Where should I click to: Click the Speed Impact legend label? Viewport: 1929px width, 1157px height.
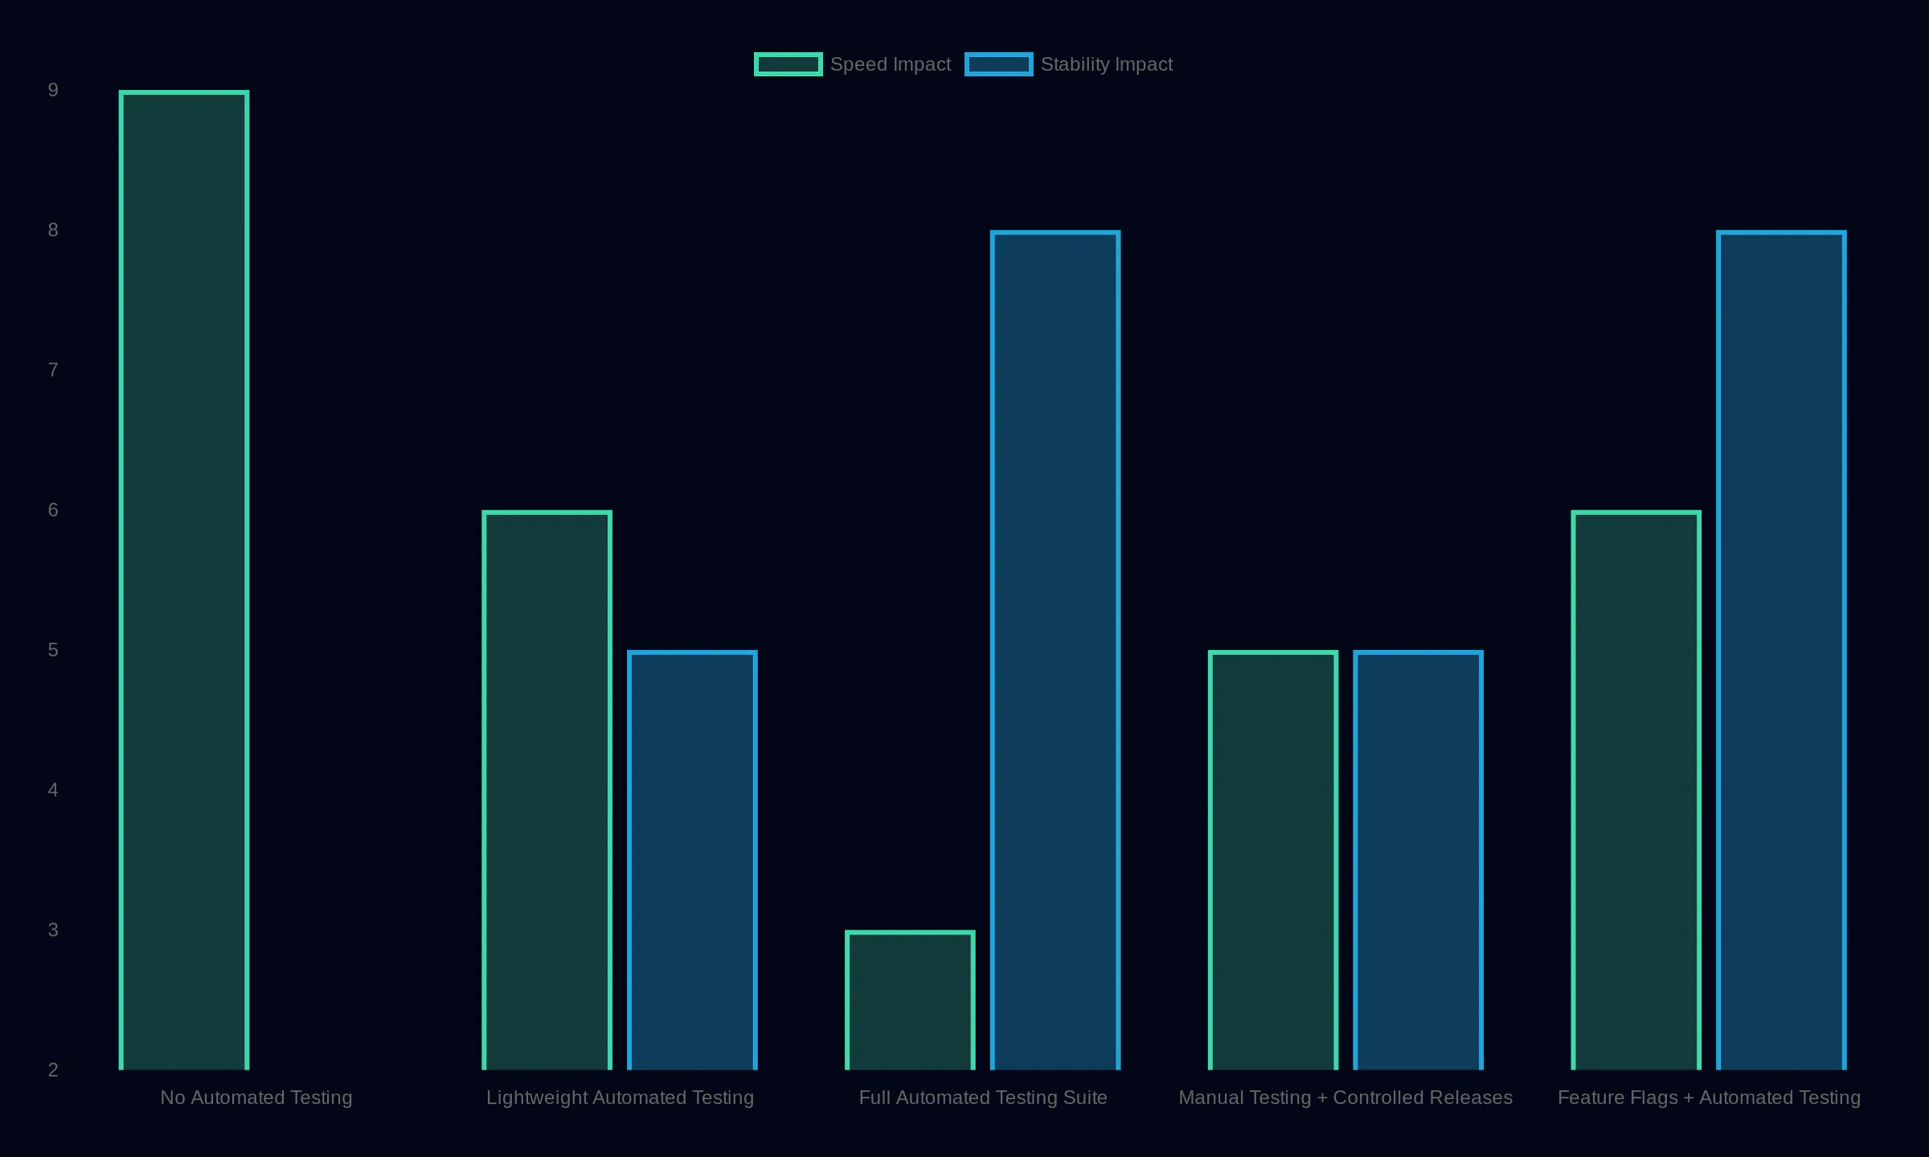coord(891,64)
